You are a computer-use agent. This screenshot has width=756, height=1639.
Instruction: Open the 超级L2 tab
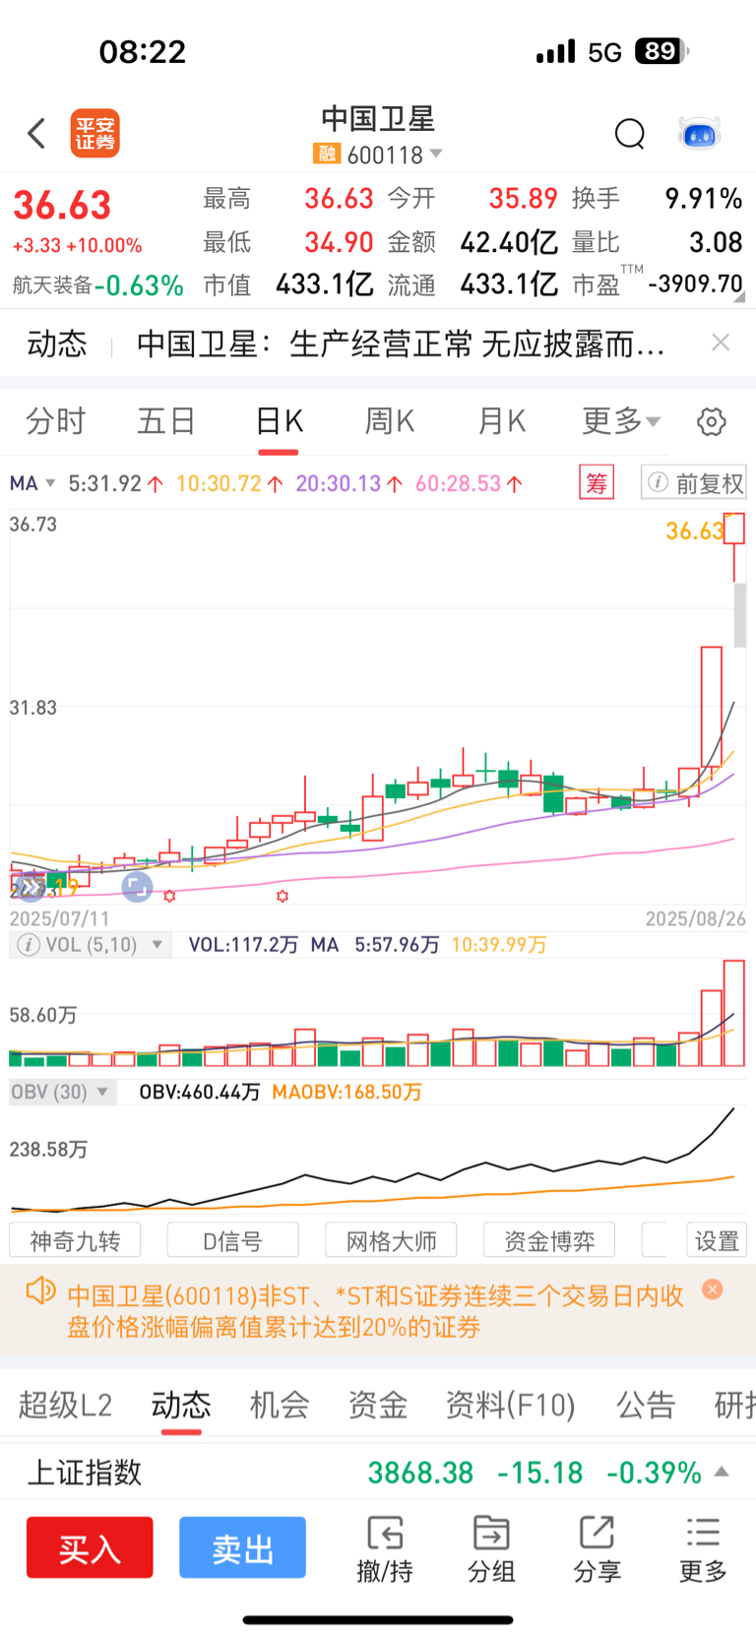(65, 1405)
